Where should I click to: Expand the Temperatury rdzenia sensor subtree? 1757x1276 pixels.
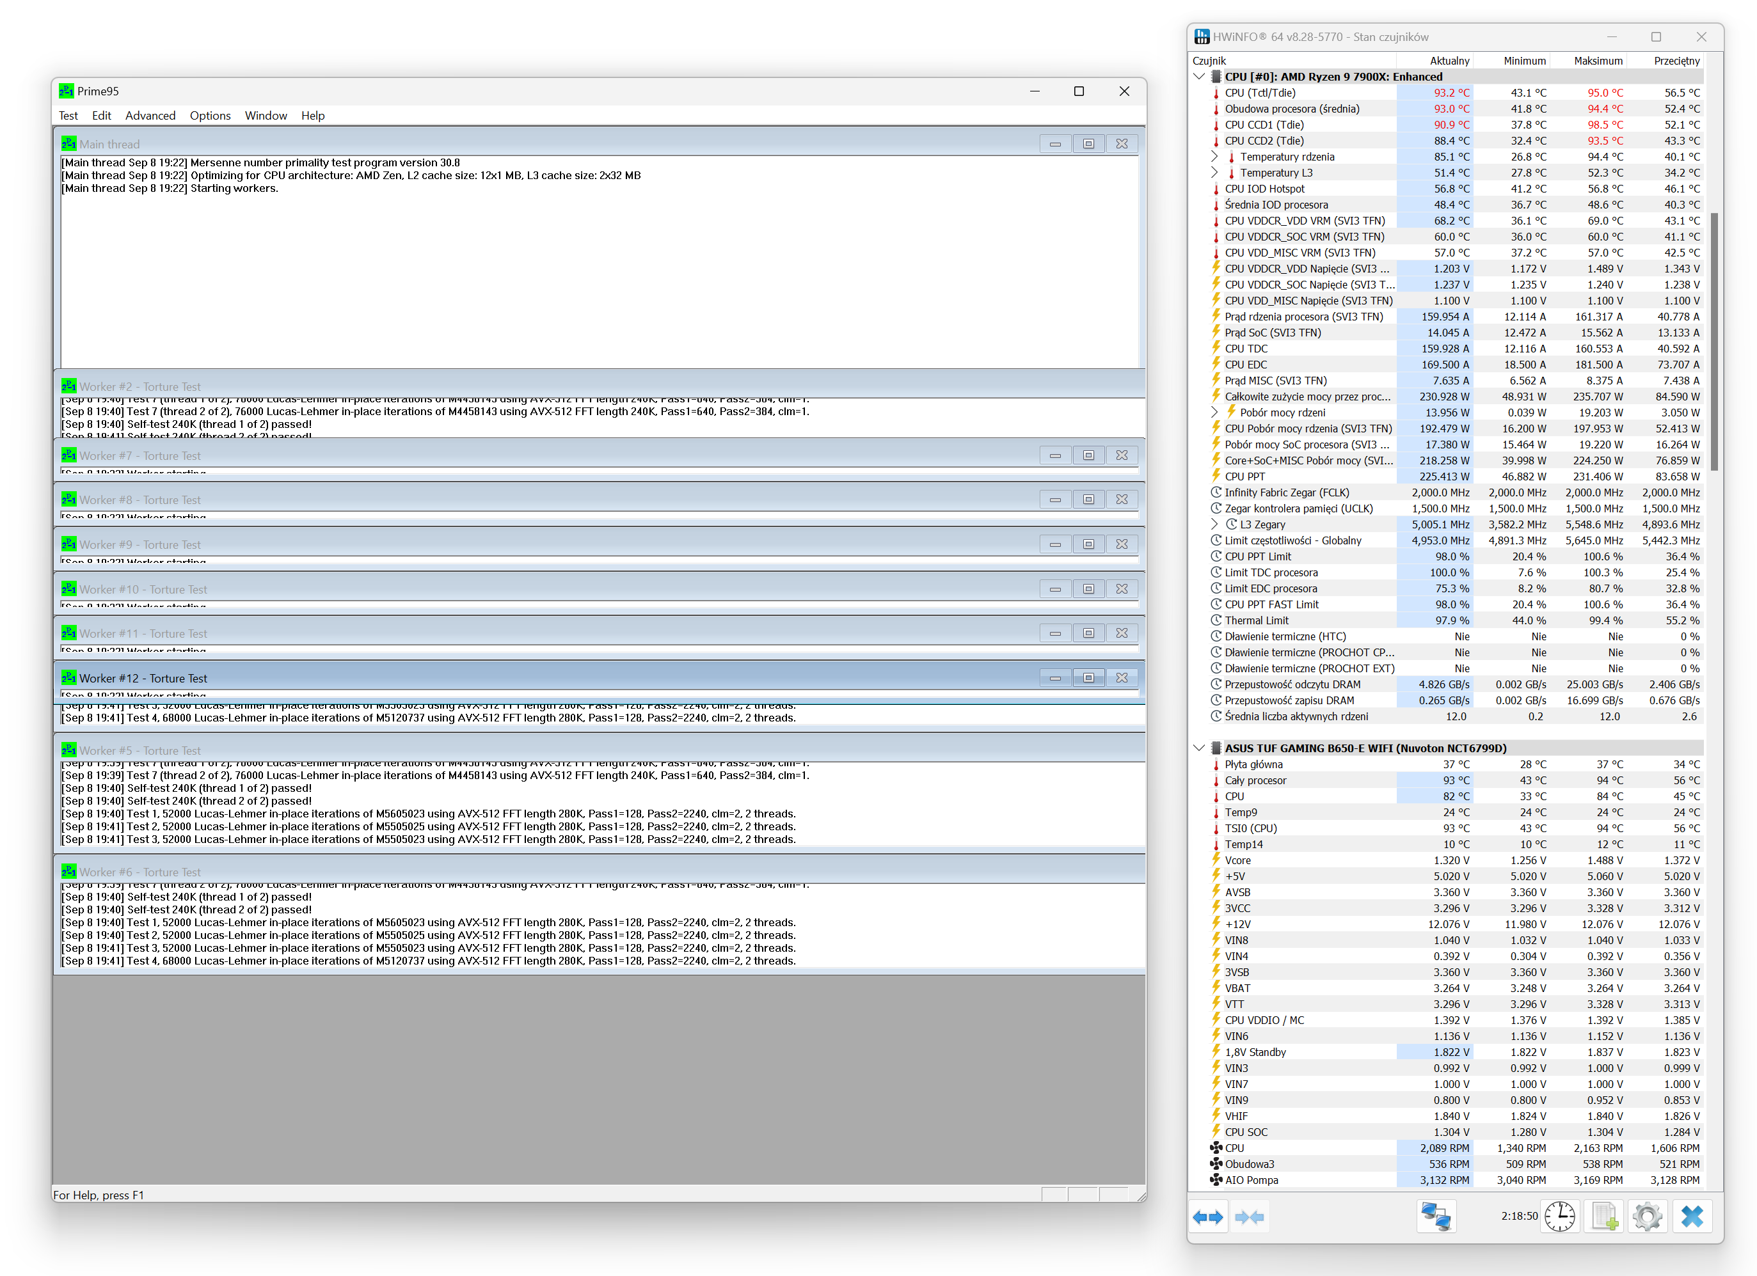click(1214, 157)
